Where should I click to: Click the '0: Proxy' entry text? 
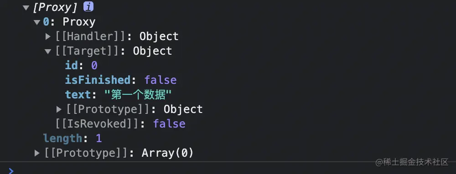69,22
